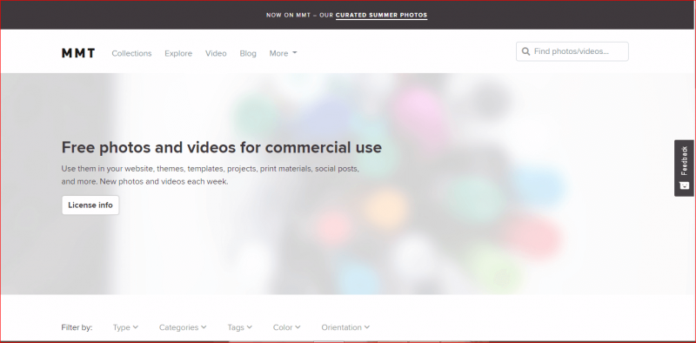Go to the Explore page
Viewport: 696px width, 343px height.
coord(178,53)
